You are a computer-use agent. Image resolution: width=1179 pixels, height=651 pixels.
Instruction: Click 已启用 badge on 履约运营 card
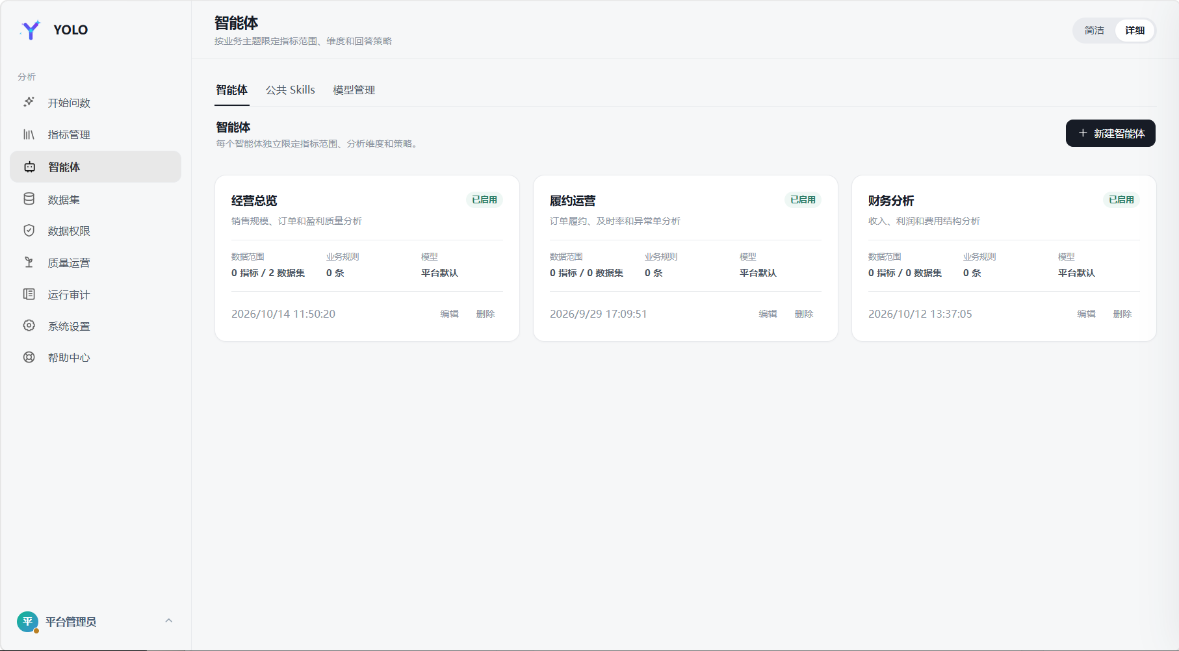[803, 199]
